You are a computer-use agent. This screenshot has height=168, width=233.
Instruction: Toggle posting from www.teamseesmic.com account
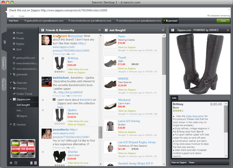138,21
